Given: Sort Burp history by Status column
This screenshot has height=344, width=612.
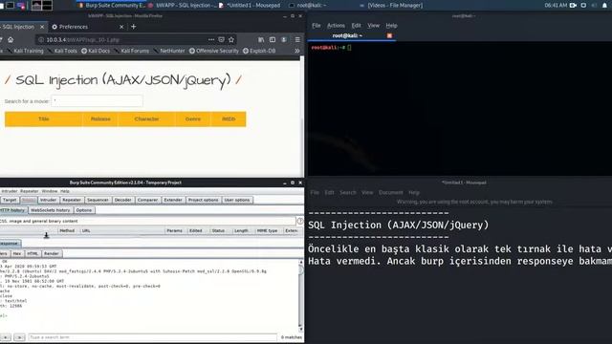Looking at the screenshot, I should pyautogui.click(x=218, y=230).
